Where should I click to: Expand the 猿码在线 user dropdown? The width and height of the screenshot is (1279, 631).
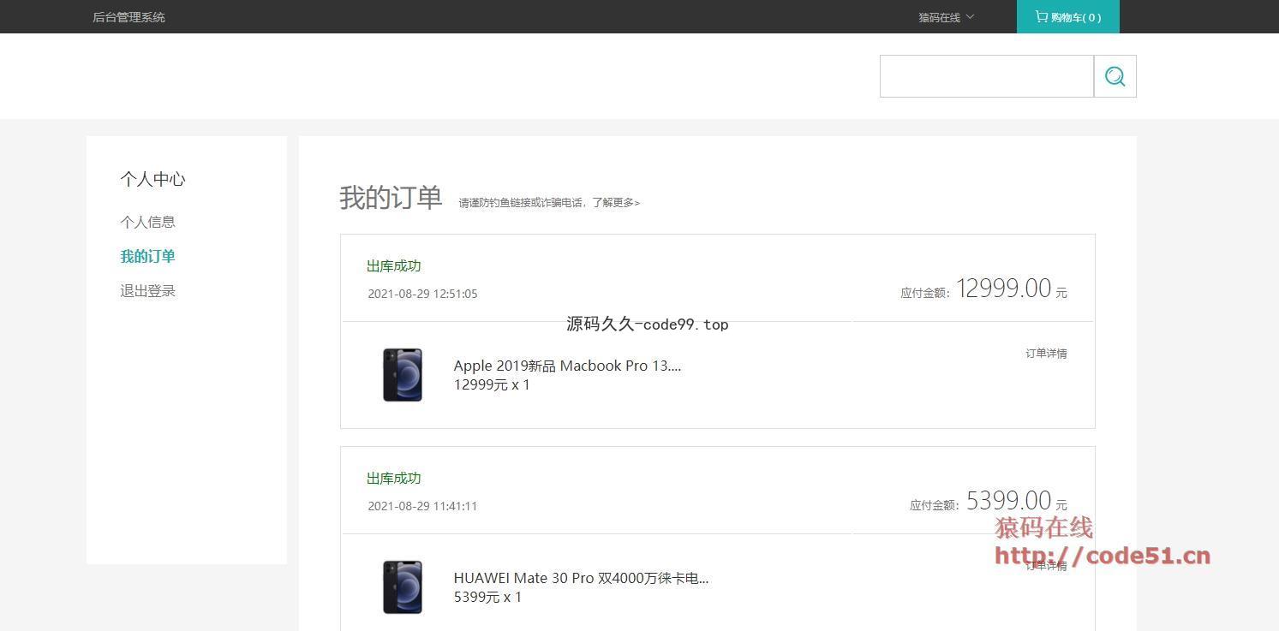tap(946, 17)
